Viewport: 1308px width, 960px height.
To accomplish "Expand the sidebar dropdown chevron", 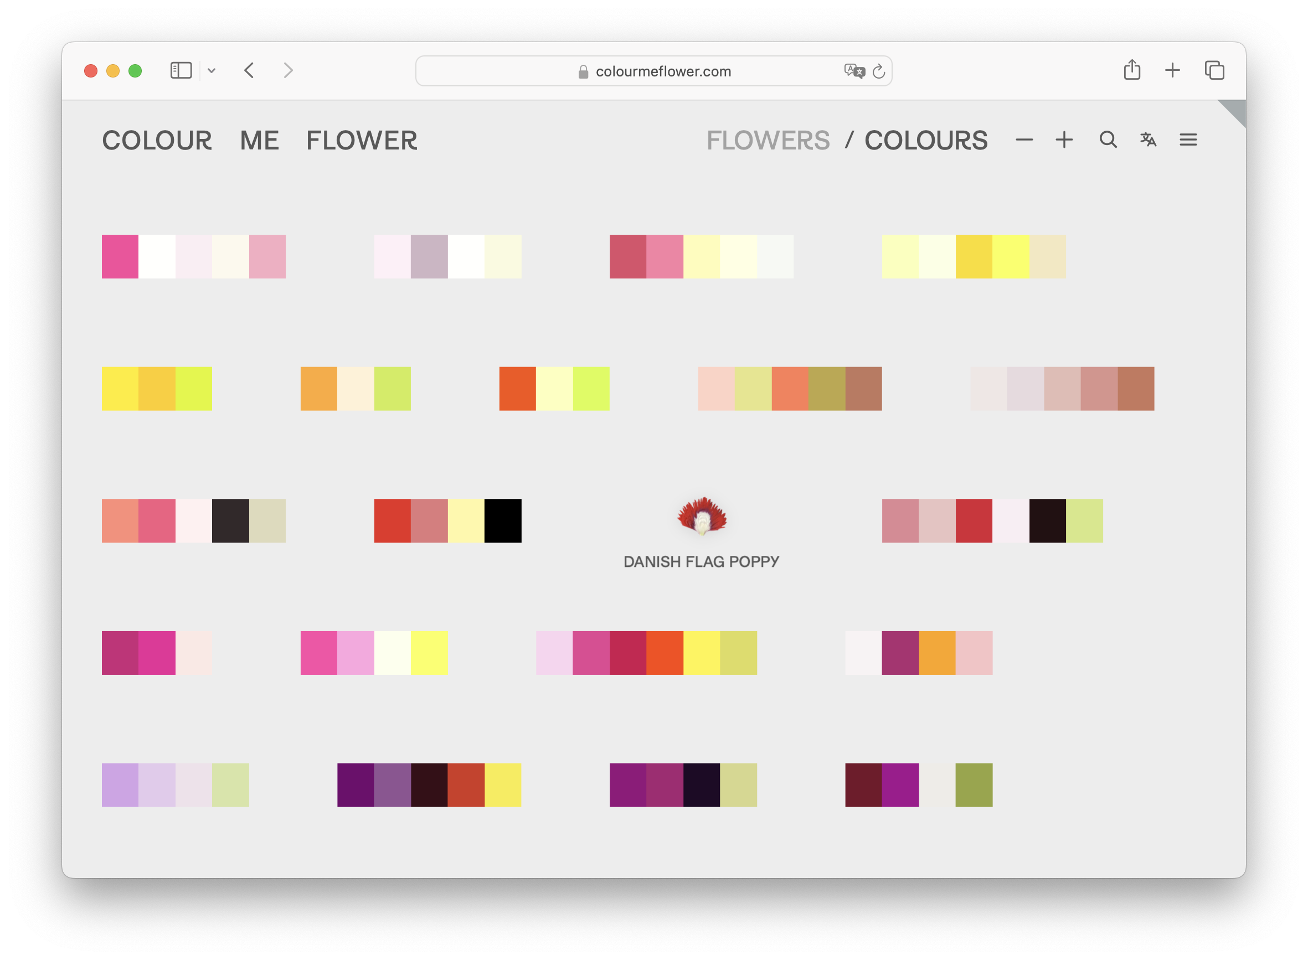I will click(x=212, y=71).
